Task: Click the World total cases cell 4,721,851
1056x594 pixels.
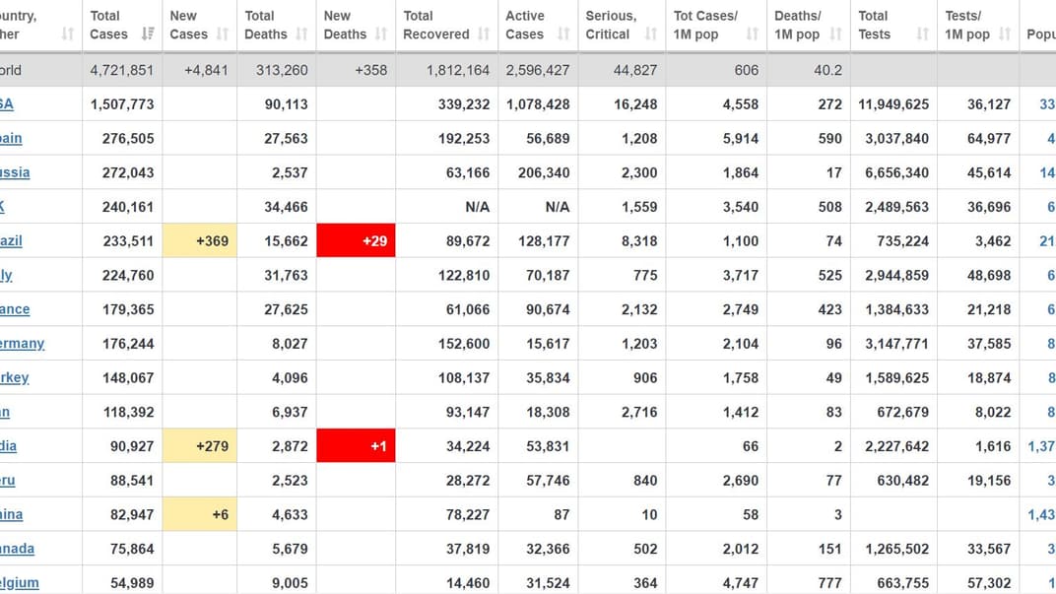Action: (122, 70)
